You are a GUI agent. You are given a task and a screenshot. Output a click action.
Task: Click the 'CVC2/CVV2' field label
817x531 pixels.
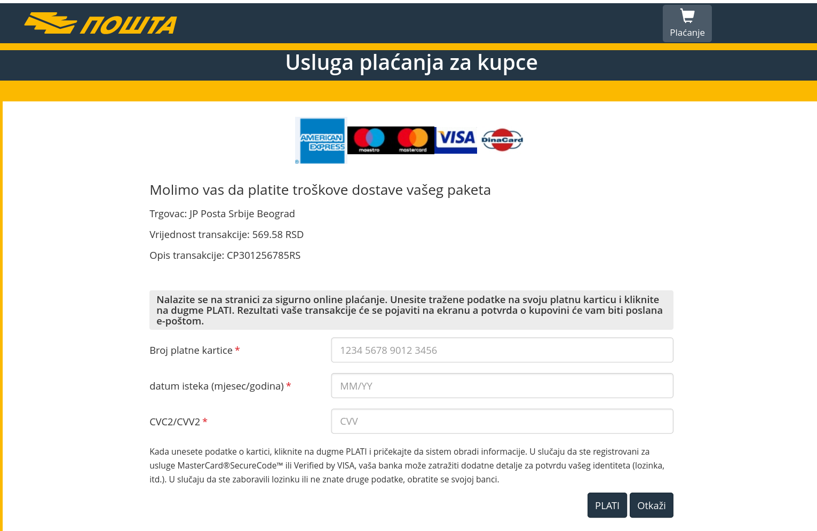[x=174, y=422]
